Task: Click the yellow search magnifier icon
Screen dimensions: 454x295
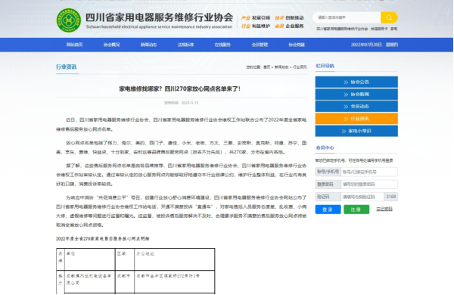Action: [x=389, y=17]
